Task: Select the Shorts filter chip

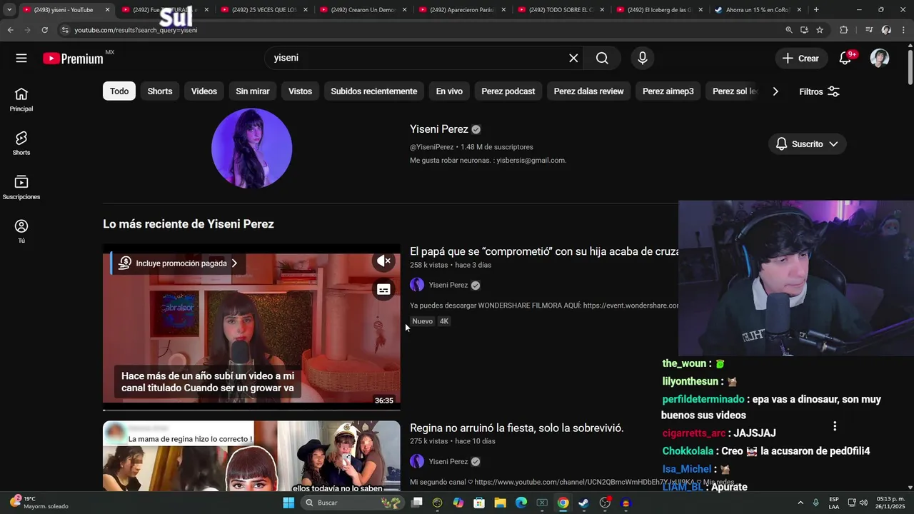Action: (160, 91)
